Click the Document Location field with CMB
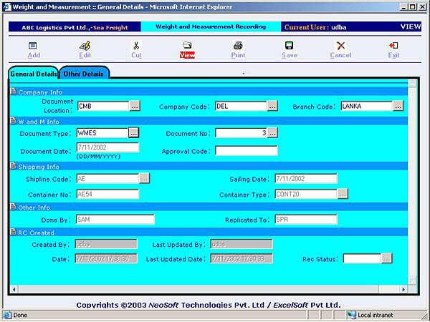The image size is (430, 322). point(102,106)
